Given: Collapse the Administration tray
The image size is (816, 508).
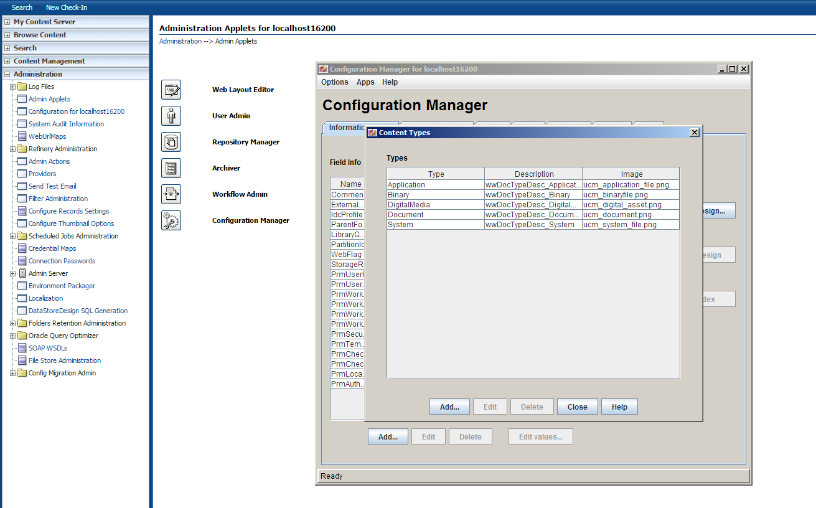Looking at the screenshot, I should point(7,74).
